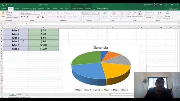Screen dimensions: 180x101
Task: Open the Fórmulas tab
Action: coord(41,9)
